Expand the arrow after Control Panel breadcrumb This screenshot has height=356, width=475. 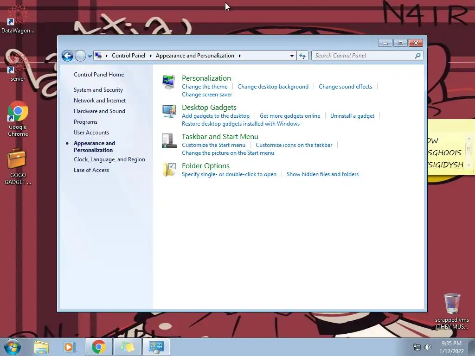click(151, 56)
